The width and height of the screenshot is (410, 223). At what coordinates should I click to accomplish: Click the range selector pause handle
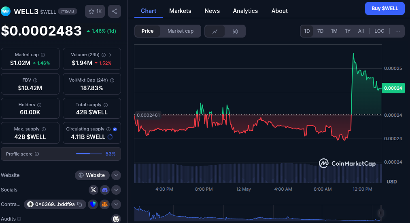(380, 213)
